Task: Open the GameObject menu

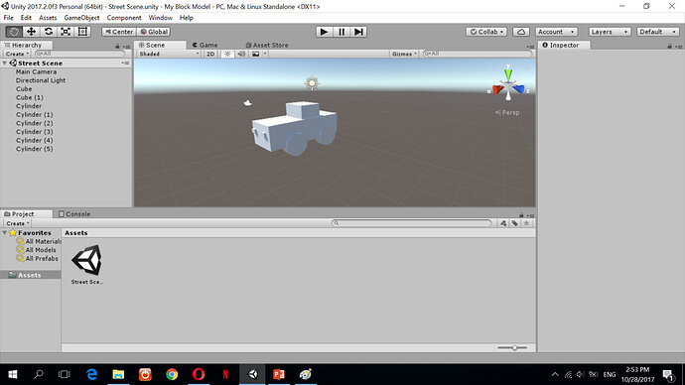Action: tap(81, 18)
